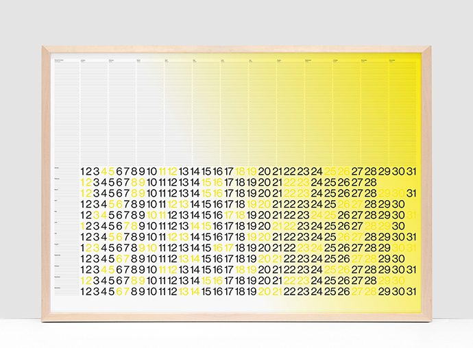473x348 pixels.
Task: Click day 20 in the top date row
Action: pos(264,171)
